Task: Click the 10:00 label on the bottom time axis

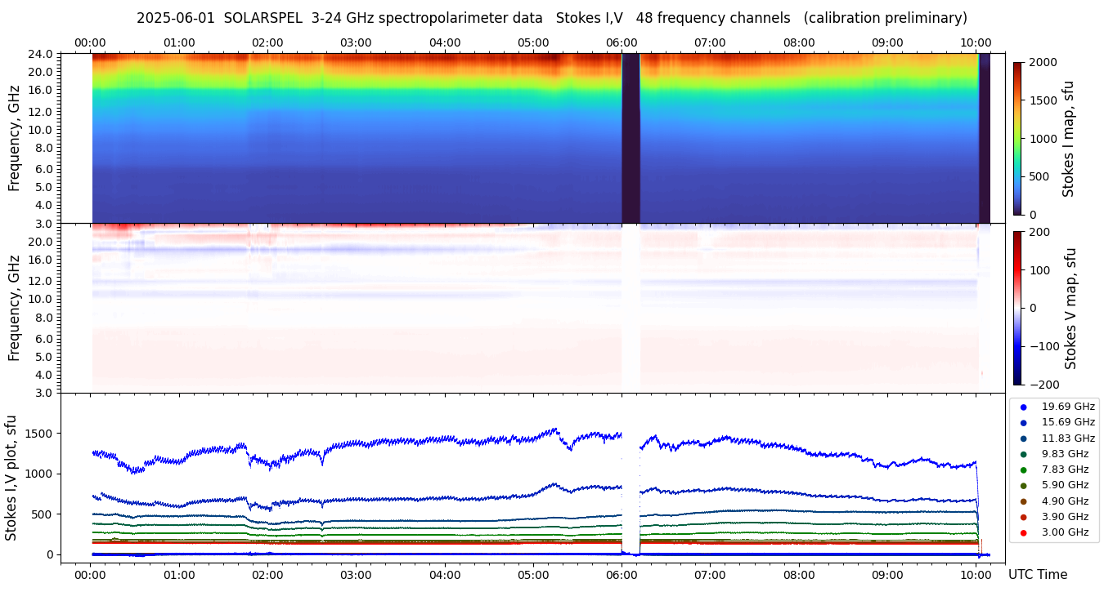Action: tap(976, 574)
